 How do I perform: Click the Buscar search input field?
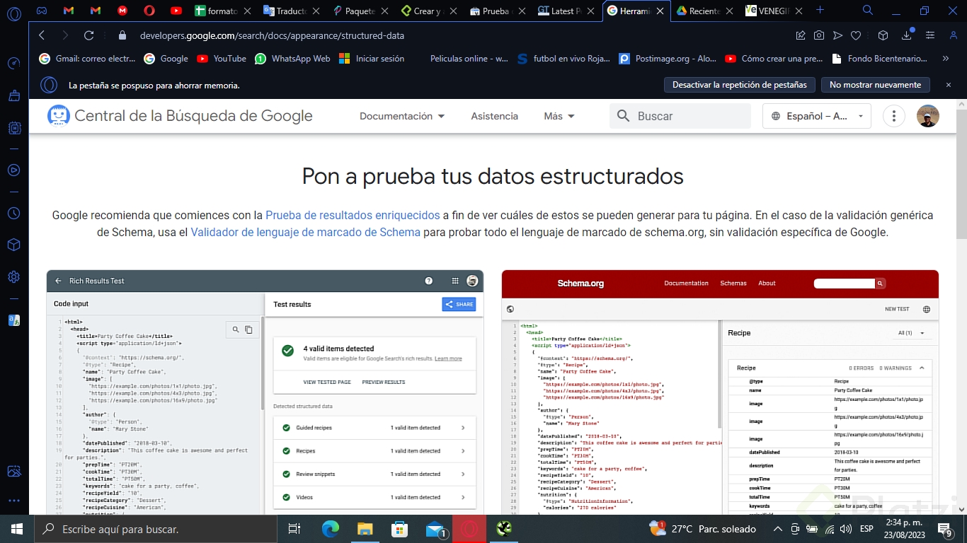coord(680,115)
